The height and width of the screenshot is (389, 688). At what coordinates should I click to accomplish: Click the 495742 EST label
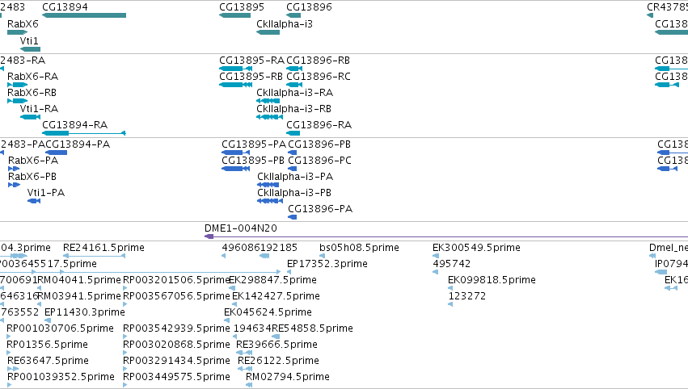coord(451,264)
